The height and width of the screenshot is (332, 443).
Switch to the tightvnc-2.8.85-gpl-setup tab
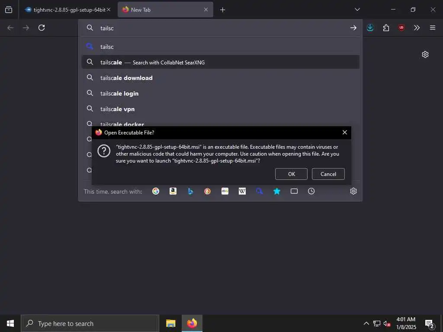coord(67,10)
